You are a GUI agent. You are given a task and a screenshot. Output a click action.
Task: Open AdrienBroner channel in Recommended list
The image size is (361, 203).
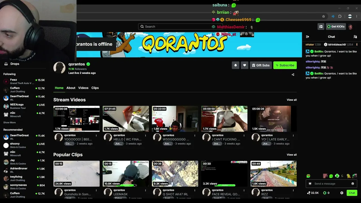24,170
